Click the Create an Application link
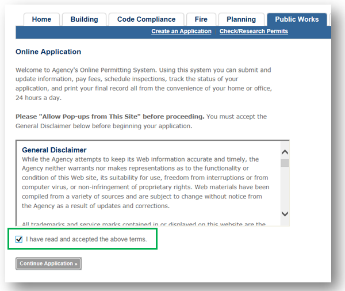Image resolution: width=345 pixels, height=291 pixels. click(181, 32)
